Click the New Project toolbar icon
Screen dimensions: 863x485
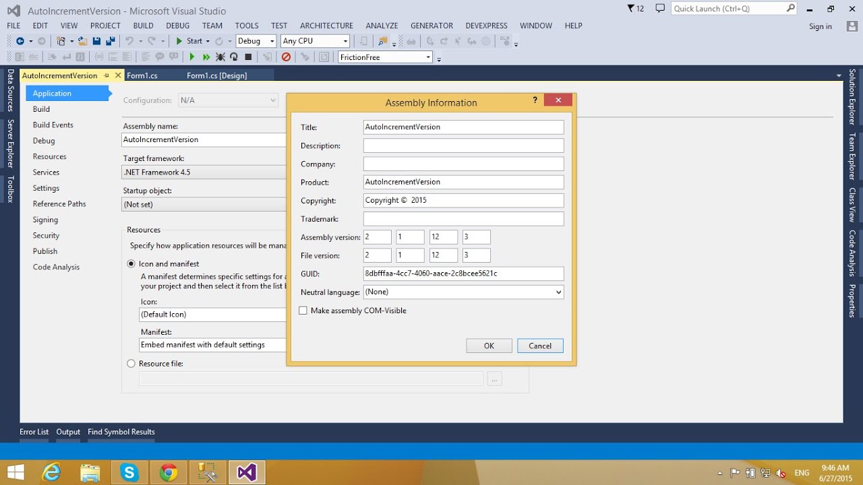61,41
